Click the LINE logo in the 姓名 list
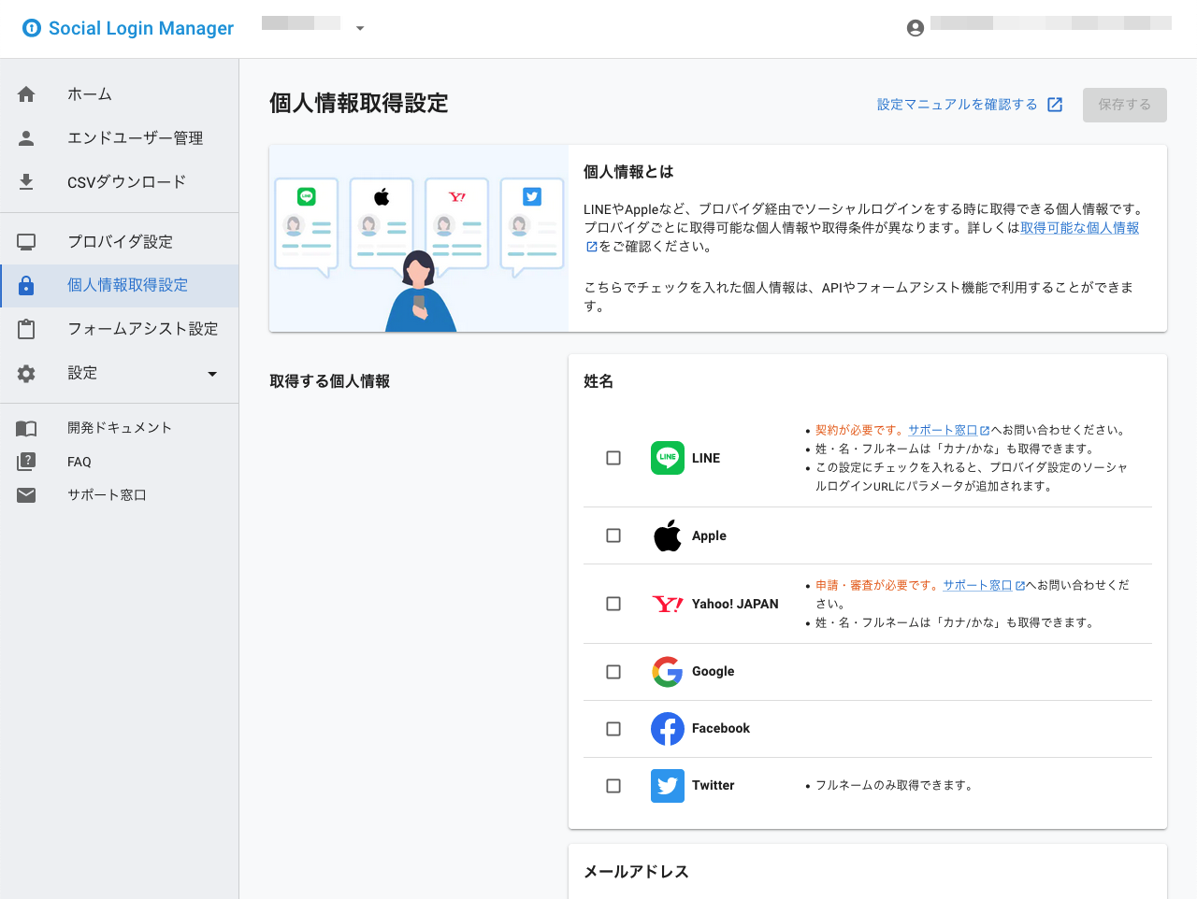The width and height of the screenshot is (1197, 899). (x=668, y=458)
